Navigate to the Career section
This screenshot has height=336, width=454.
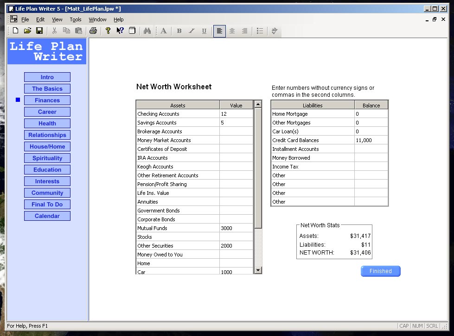click(x=47, y=112)
